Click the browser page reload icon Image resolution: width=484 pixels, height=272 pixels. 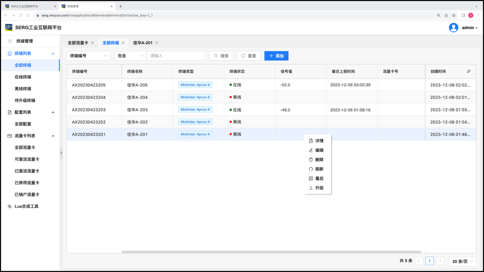21,15
